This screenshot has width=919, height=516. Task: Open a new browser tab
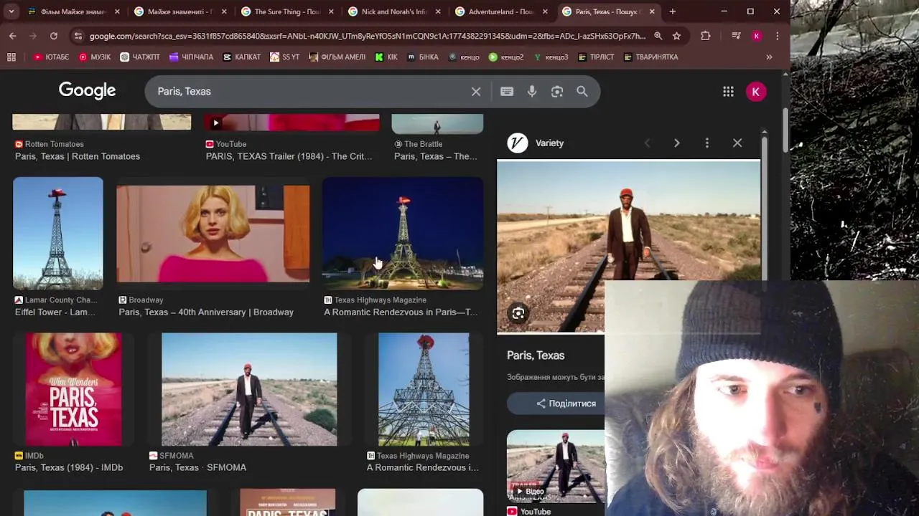pos(672,11)
